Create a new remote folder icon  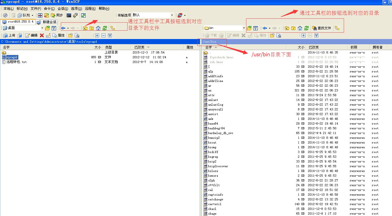click(x=272, y=35)
